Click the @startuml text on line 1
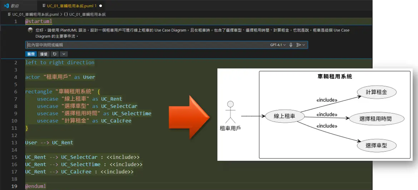Image resolution: width=418 pixels, height=190 pixels. pos(38,21)
